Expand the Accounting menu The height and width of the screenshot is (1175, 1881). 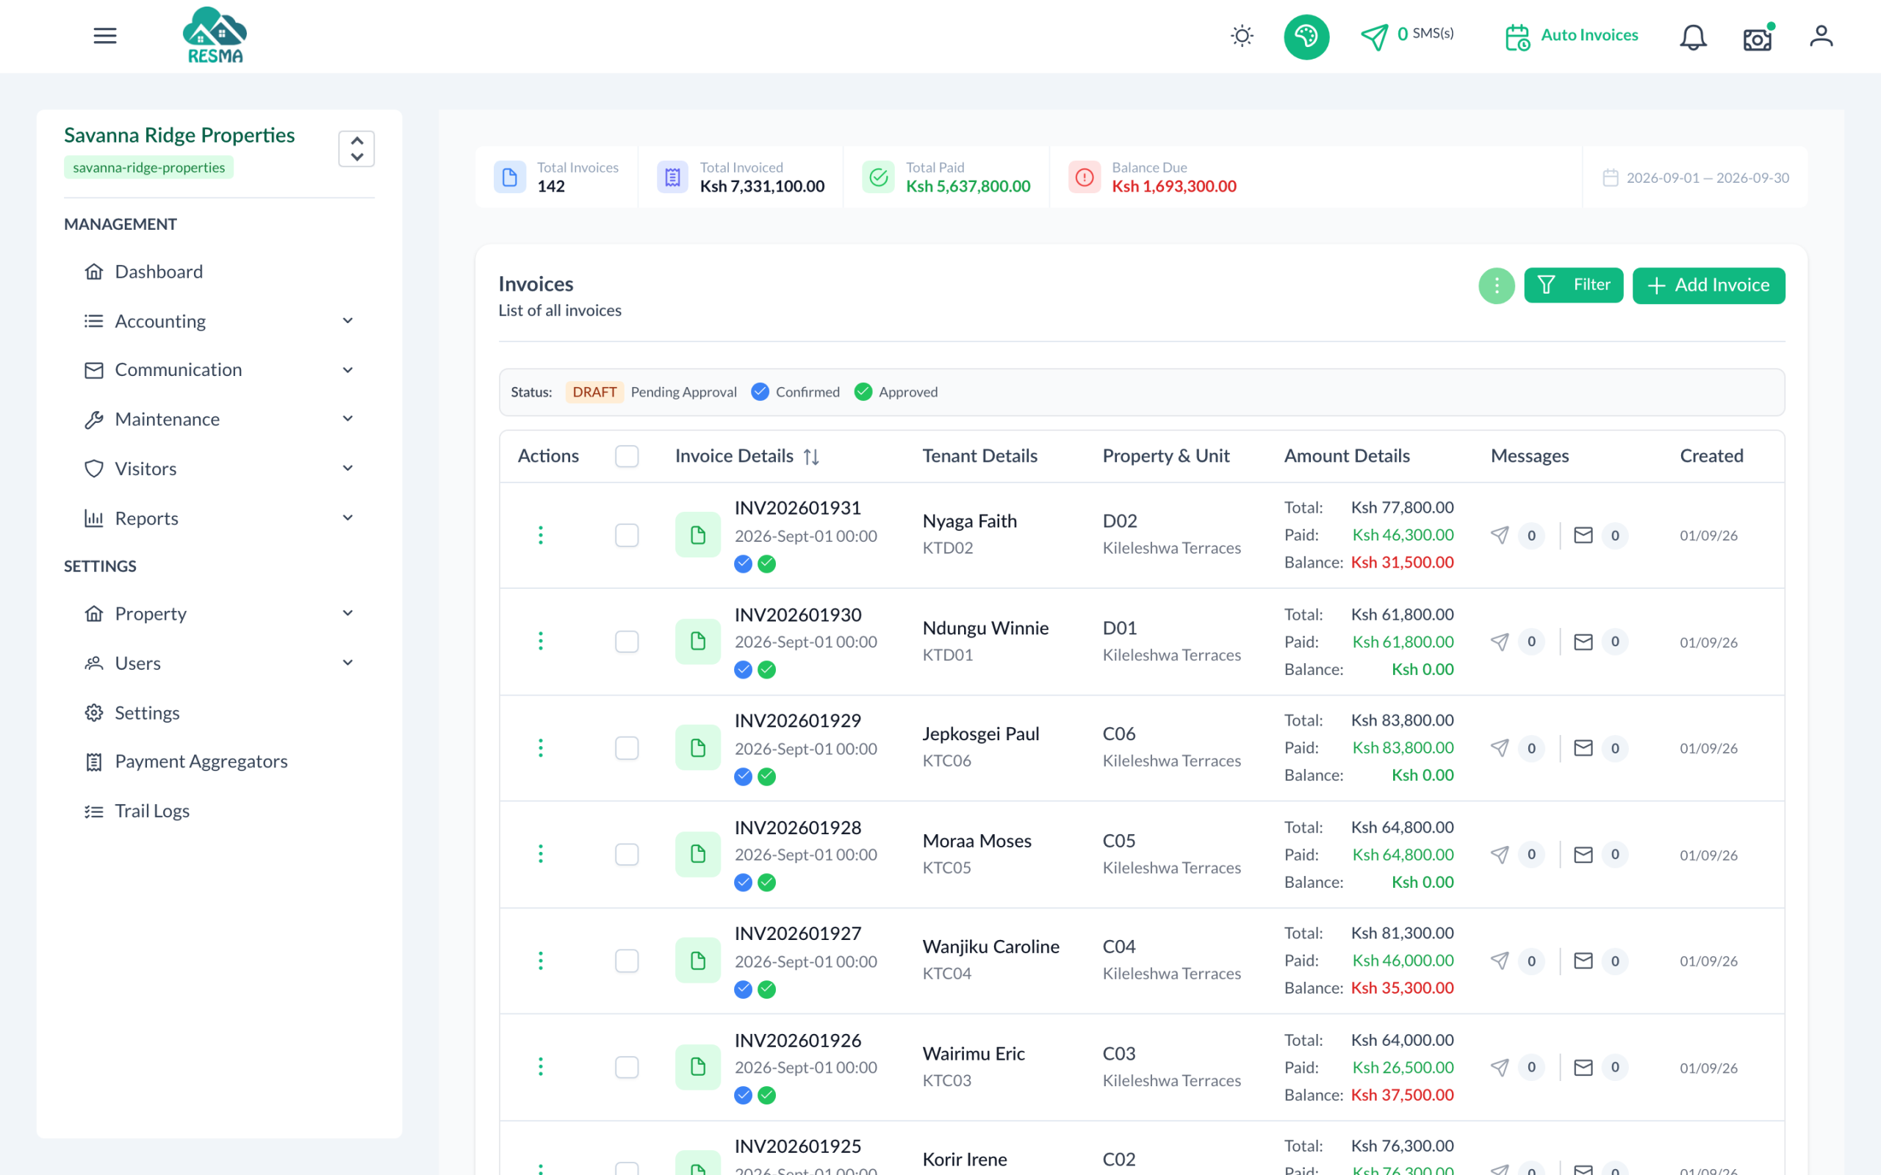tap(220, 321)
